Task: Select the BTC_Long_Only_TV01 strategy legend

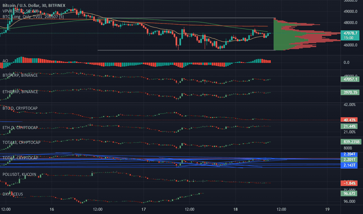Action: point(33,17)
